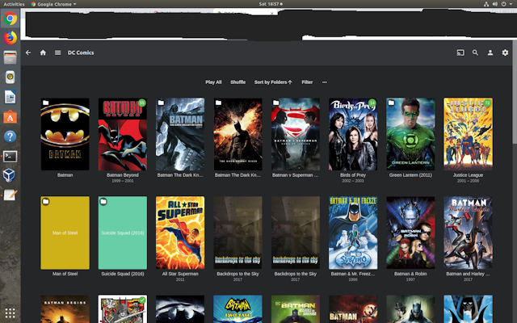Viewport: 517px width, 323px height.
Task: Click folder icon on Green Lantern poster
Action: click(391, 103)
